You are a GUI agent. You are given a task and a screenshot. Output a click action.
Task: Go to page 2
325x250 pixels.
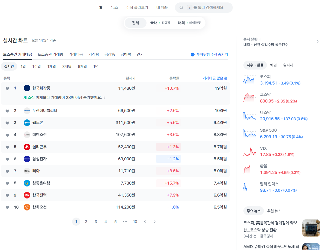pos(86,222)
